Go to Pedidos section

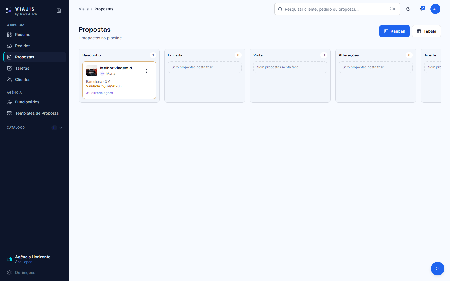tap(35, 46)
